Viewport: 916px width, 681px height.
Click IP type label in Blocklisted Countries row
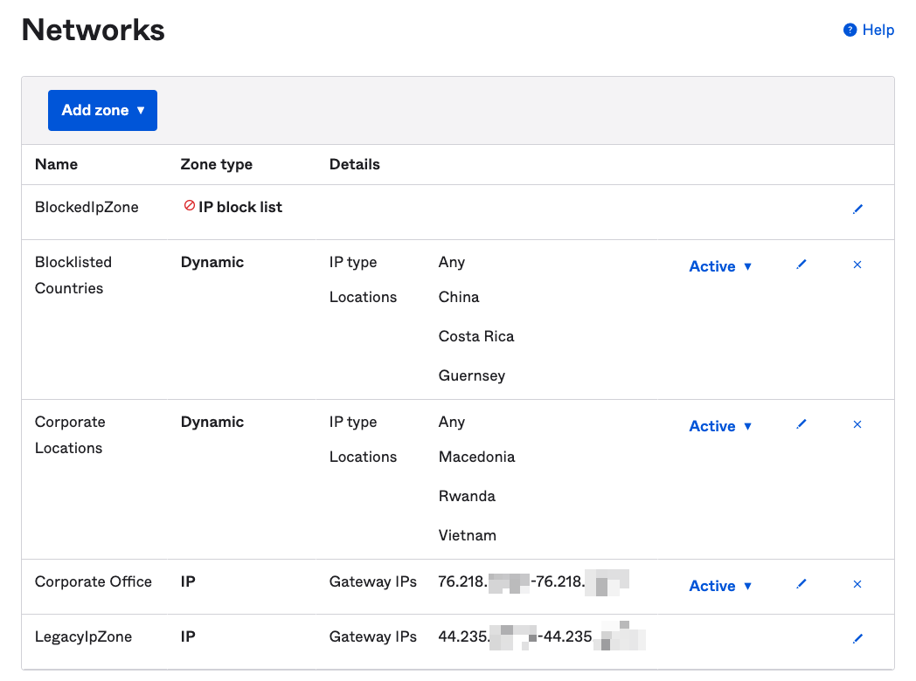point(353,263)
